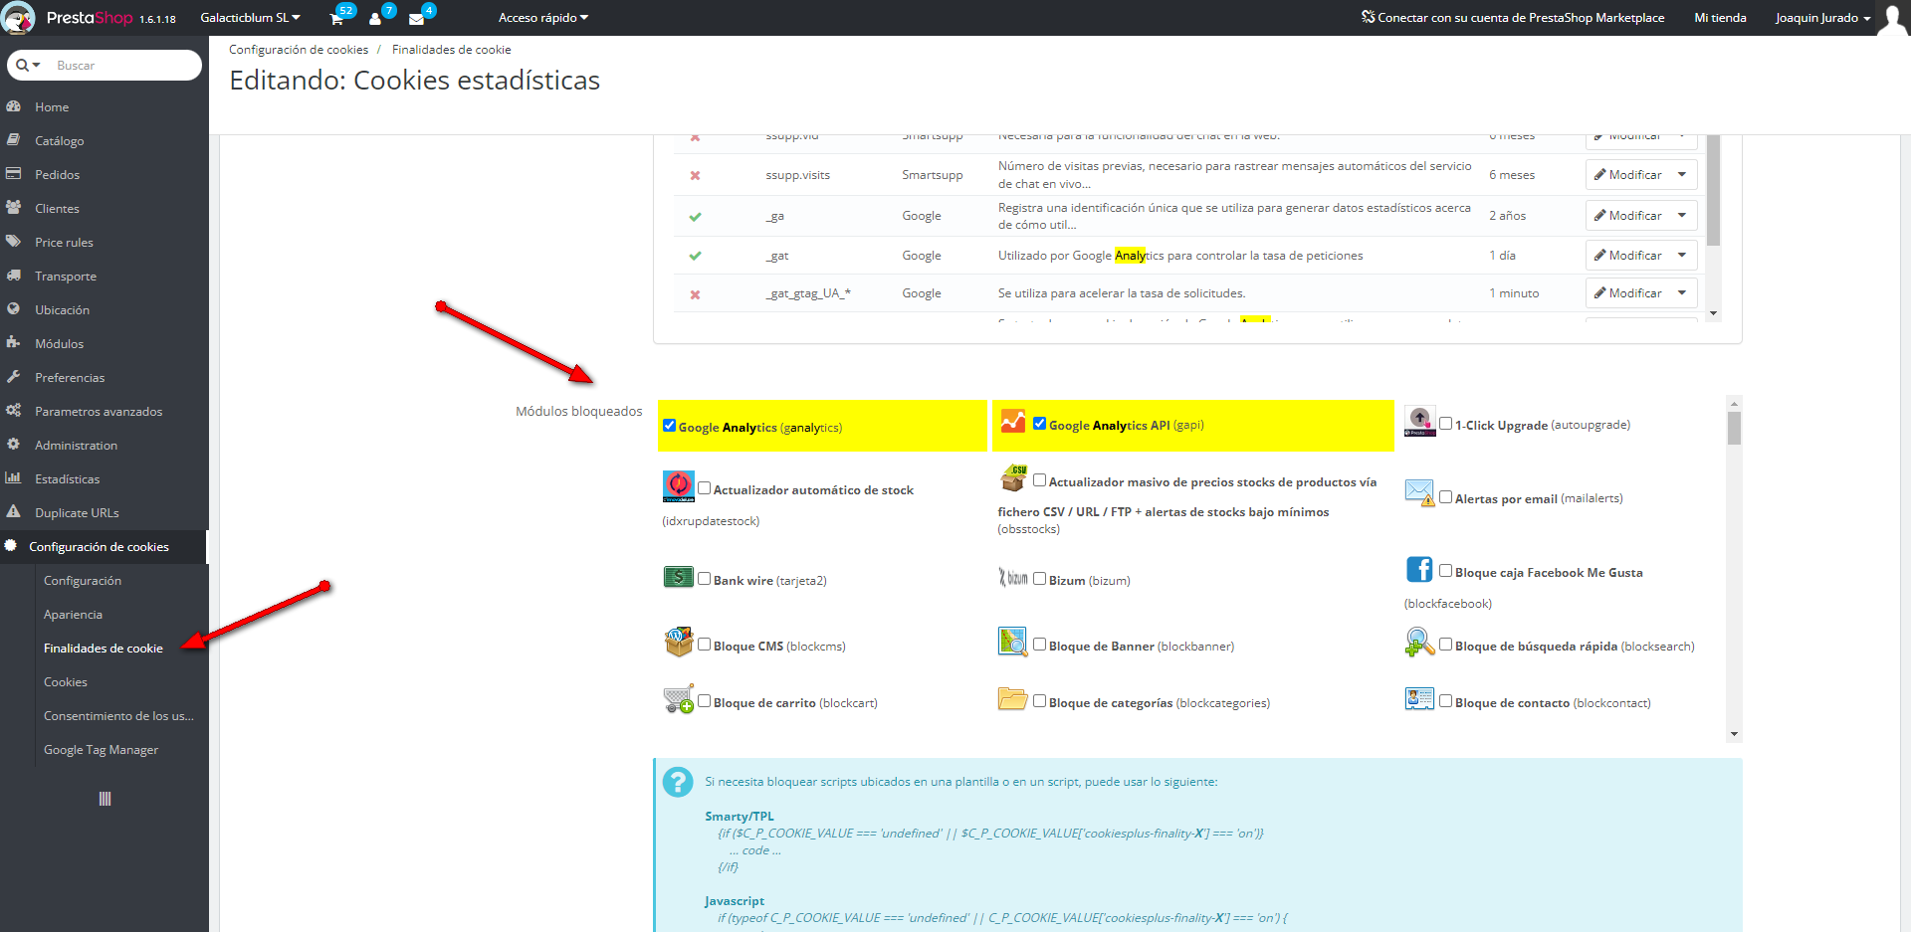The image size is (1911, 932).
Task: Check the 1-Click Upgrade module checkbox
Action: pyautogui.click(x=1446, y=424)
